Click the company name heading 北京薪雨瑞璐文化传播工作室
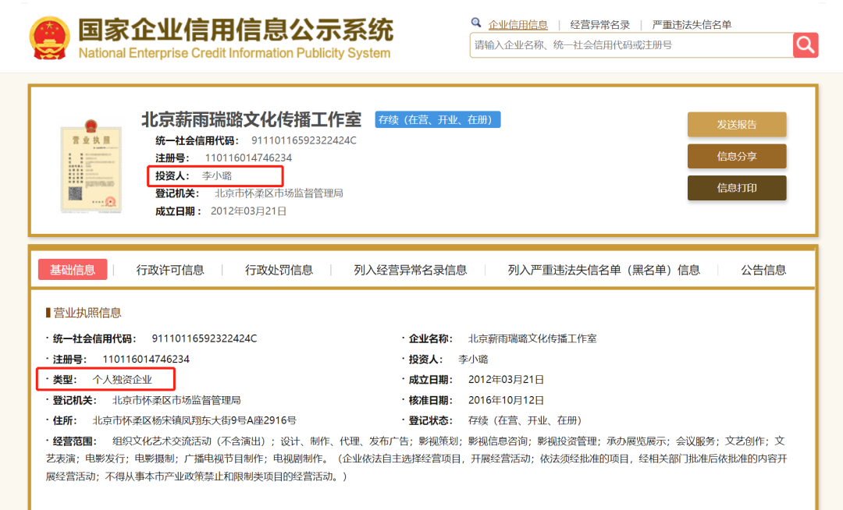 click(x=251, y=120)
